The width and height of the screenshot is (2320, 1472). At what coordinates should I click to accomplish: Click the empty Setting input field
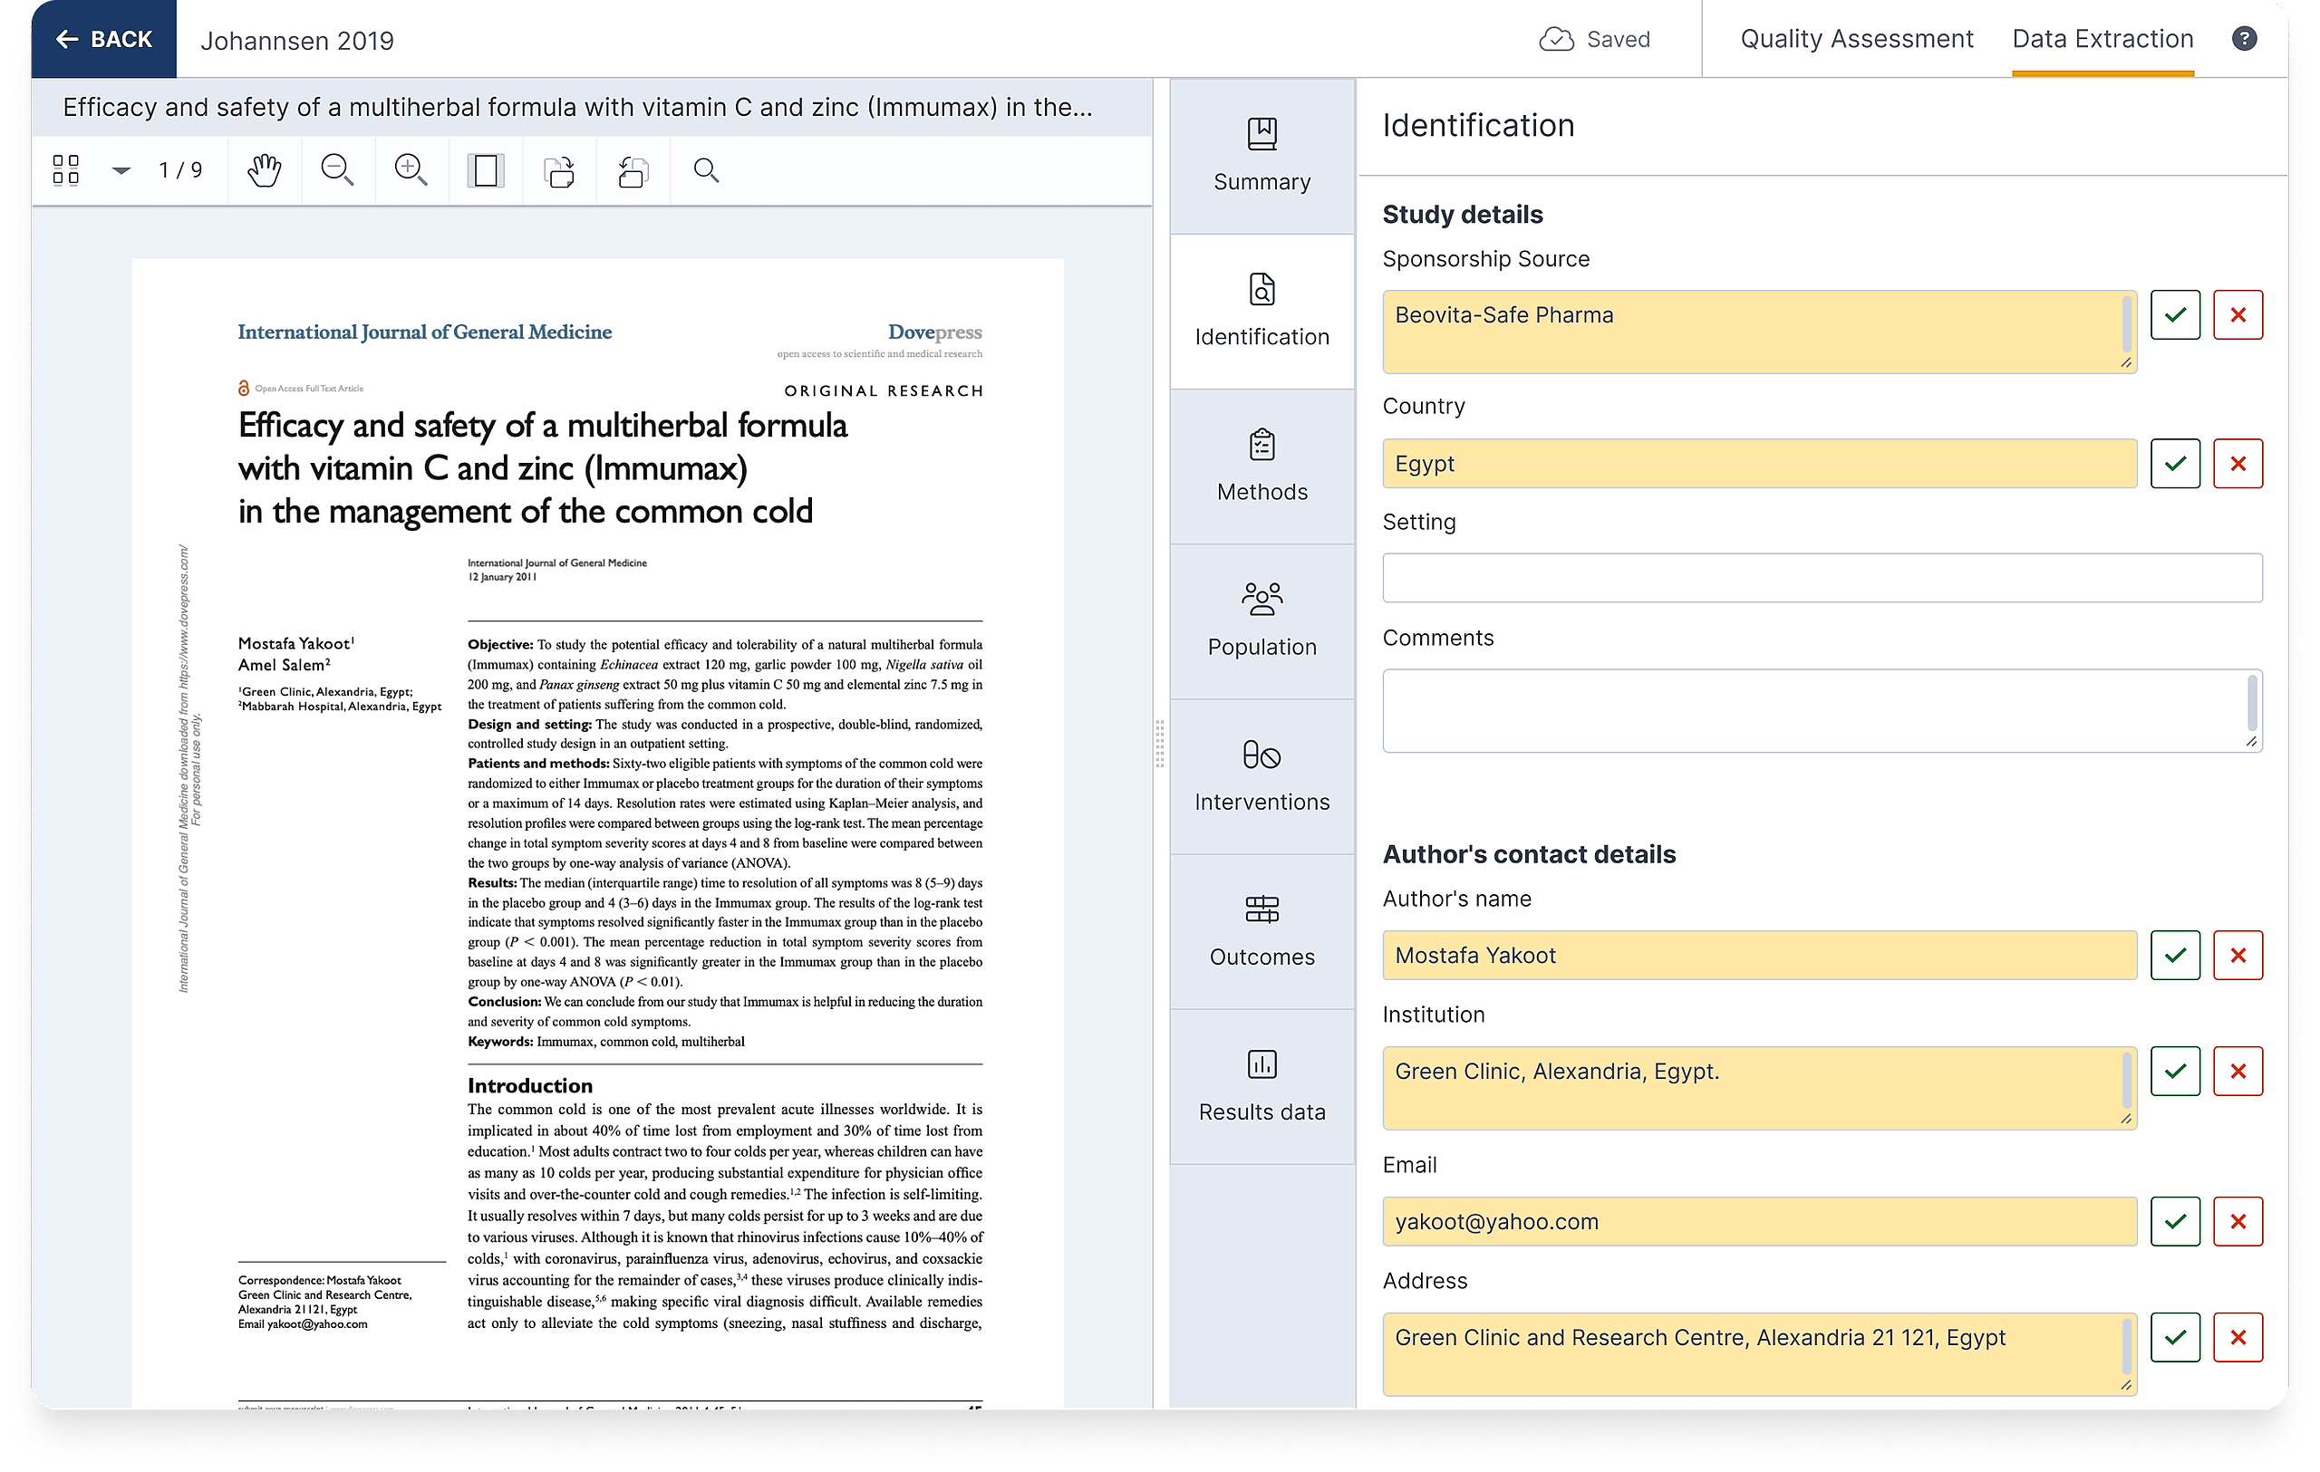1821,578
